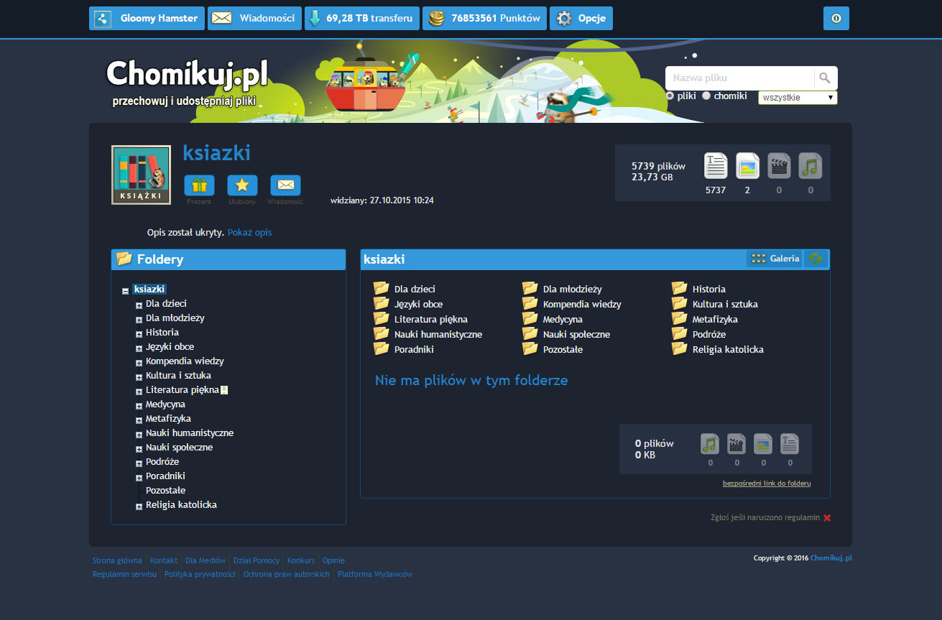Open the Dział Pomocy footer link

257,560
